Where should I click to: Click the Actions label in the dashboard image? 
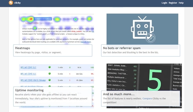[176, 72]
